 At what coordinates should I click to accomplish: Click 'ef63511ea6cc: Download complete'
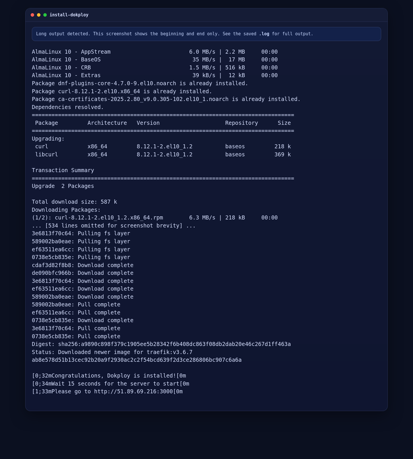[83, 289]
